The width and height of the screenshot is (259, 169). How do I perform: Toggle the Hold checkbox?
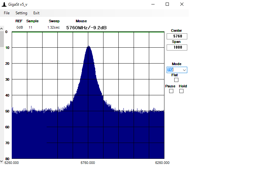(x=182, y=91)
